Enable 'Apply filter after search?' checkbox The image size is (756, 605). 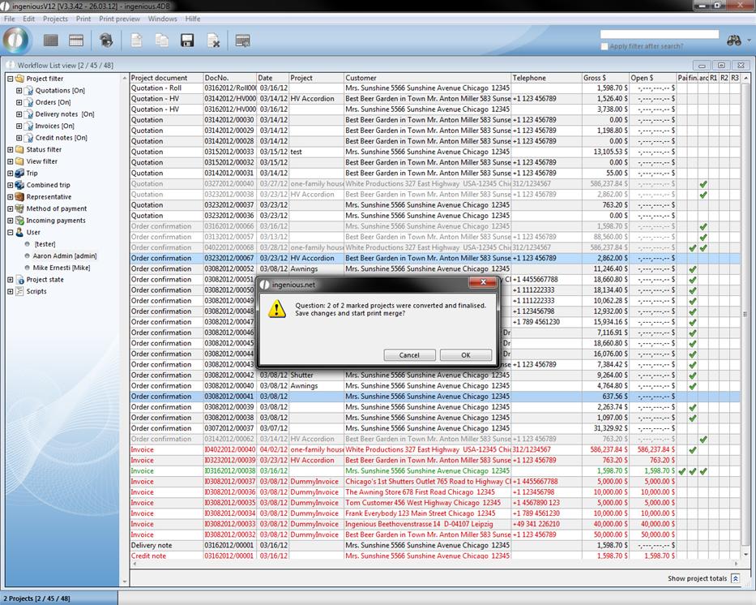coord(604,46)
